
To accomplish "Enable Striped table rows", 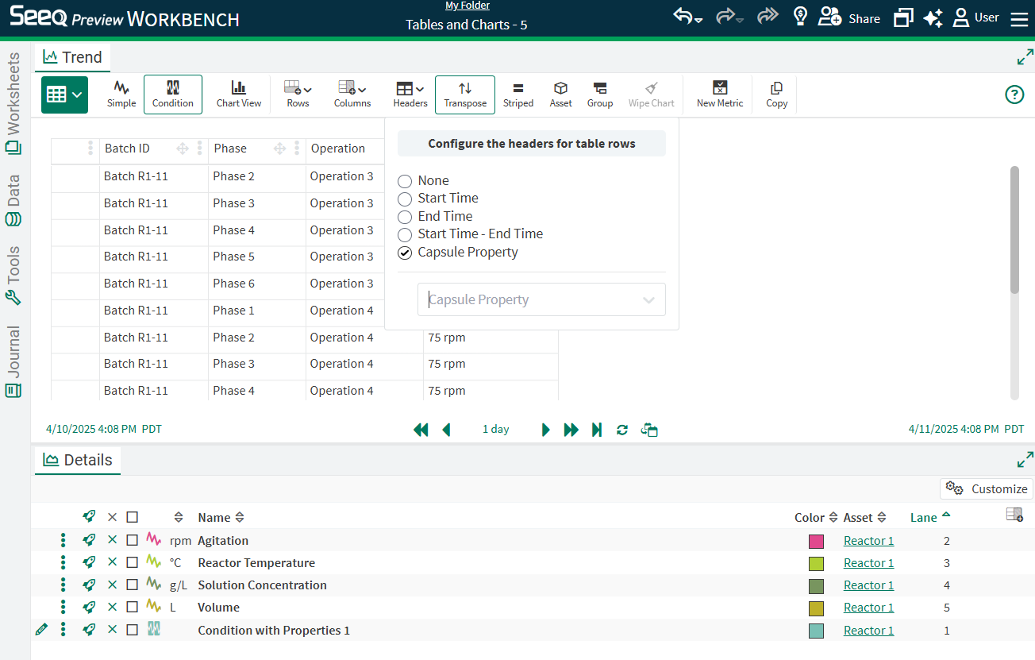I will click(517, 94).
